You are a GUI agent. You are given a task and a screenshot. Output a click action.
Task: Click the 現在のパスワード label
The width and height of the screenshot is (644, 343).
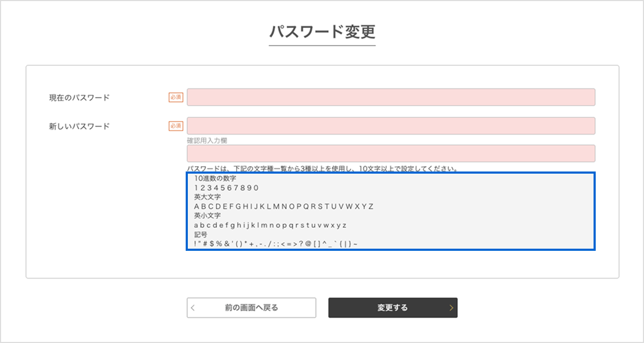pos(78,97)
